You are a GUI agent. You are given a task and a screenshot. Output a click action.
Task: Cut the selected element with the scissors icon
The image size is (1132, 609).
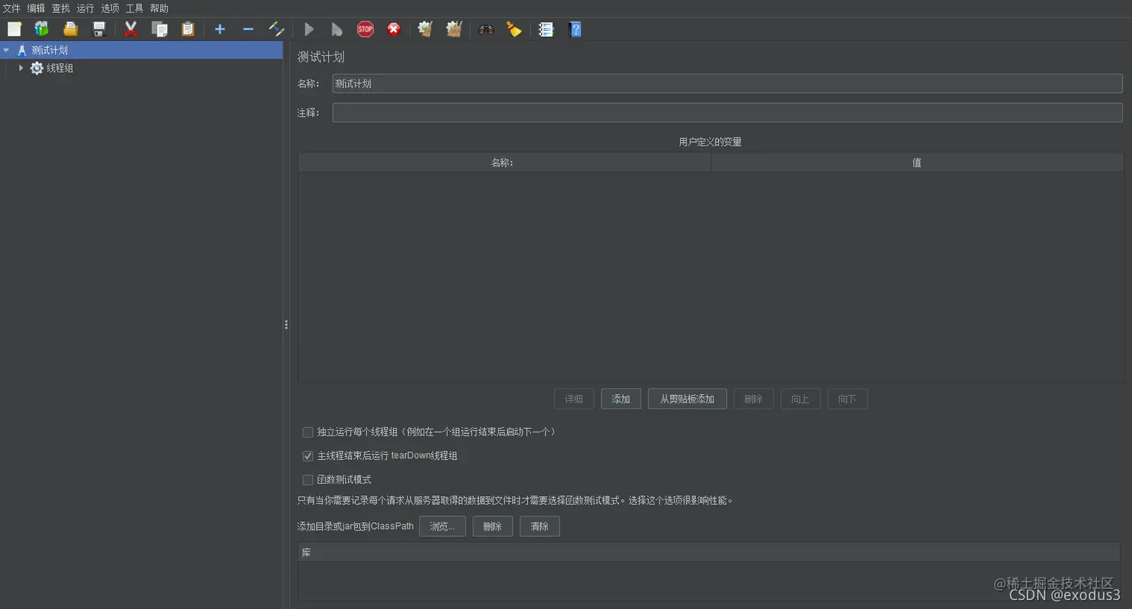(129, 29)
